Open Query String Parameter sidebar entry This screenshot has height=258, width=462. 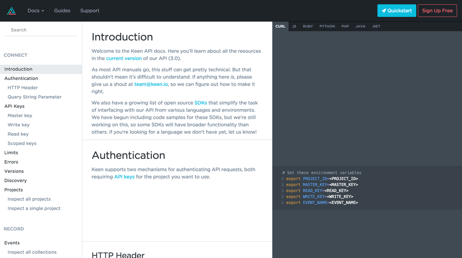pyautogui.click(x=34, y=97)
